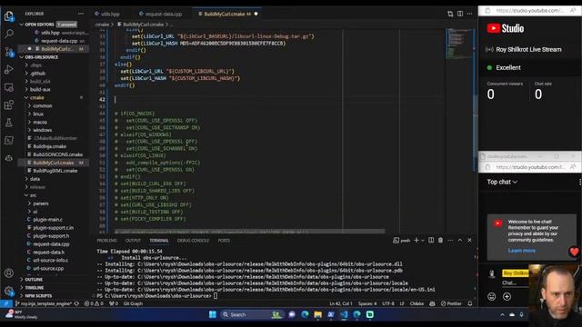Viewport: 582px width, 327px height.
Task: Click the plus icon in YouTube chat
Action: click(507, 297)
